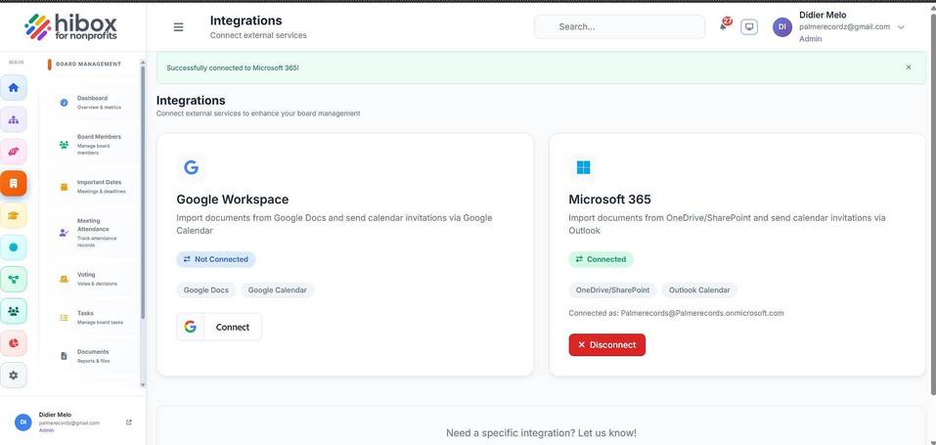Click the 'Connected as: Palmerecords@Palmerecords.onmicrosoft.com' text
936x445 pixels.
[677, 313]
